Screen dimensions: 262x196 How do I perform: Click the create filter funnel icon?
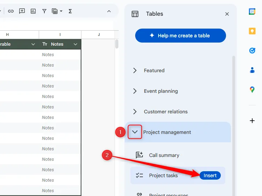click(x=44, y=11)
